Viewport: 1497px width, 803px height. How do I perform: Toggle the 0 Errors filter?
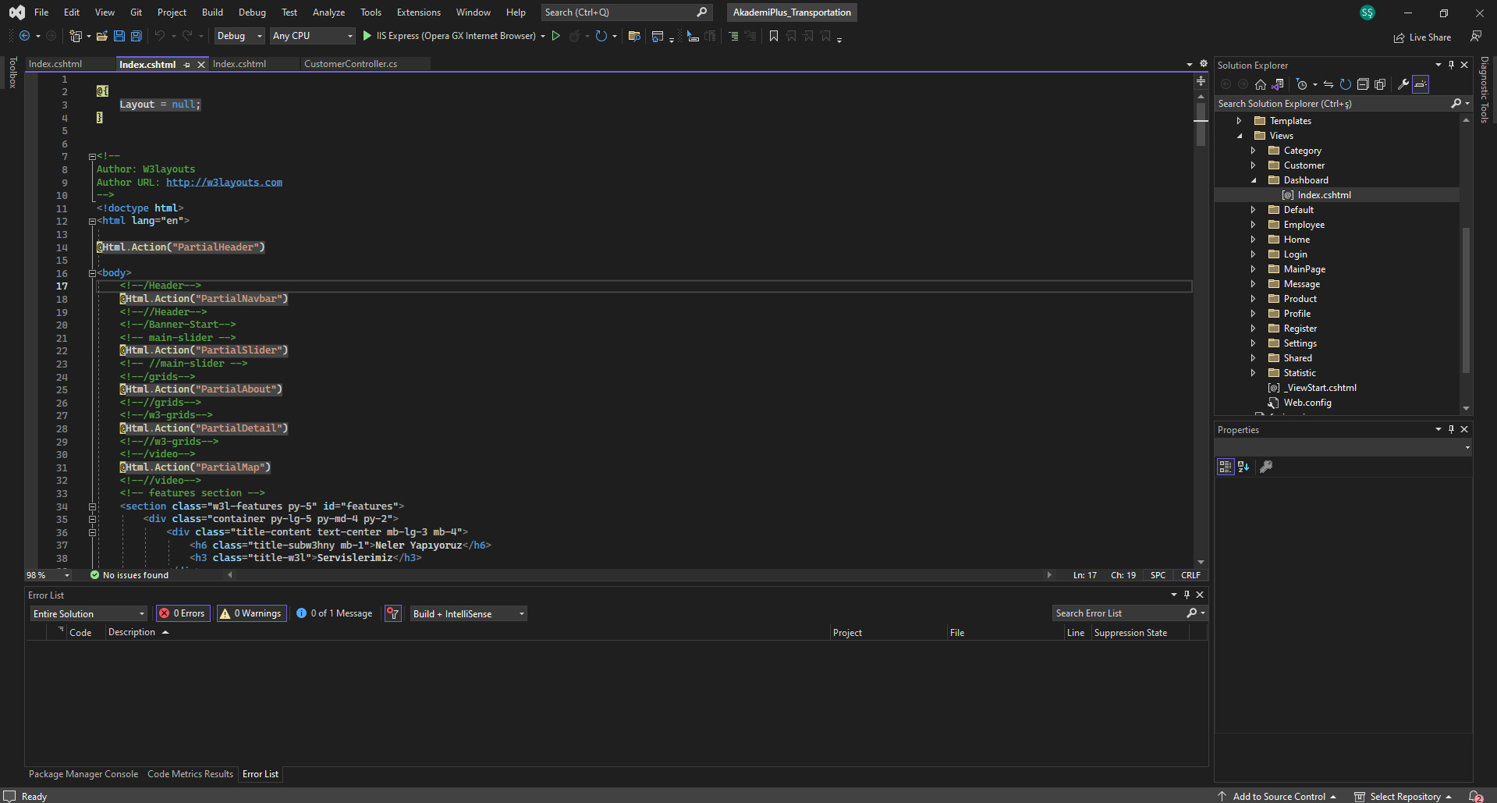(x=182, y=613)
